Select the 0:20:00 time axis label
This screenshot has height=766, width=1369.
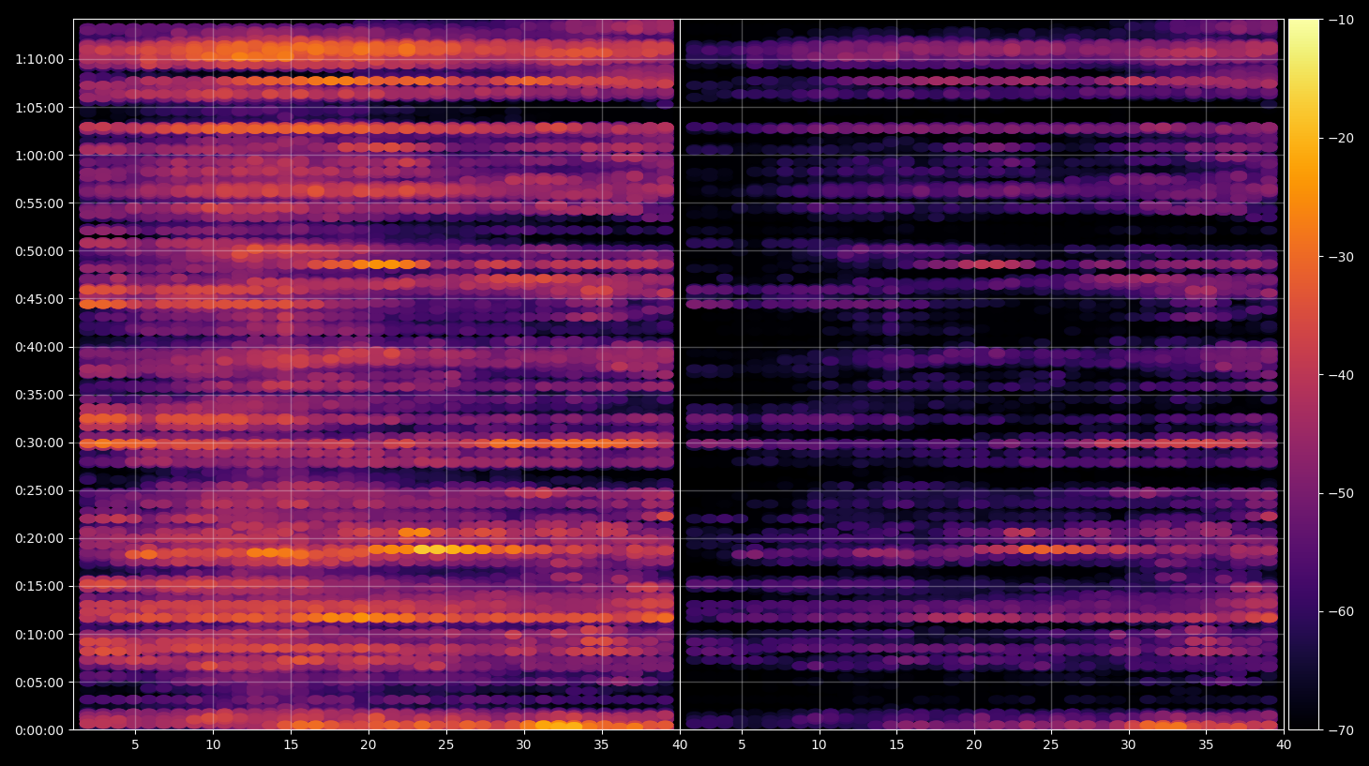39,539
